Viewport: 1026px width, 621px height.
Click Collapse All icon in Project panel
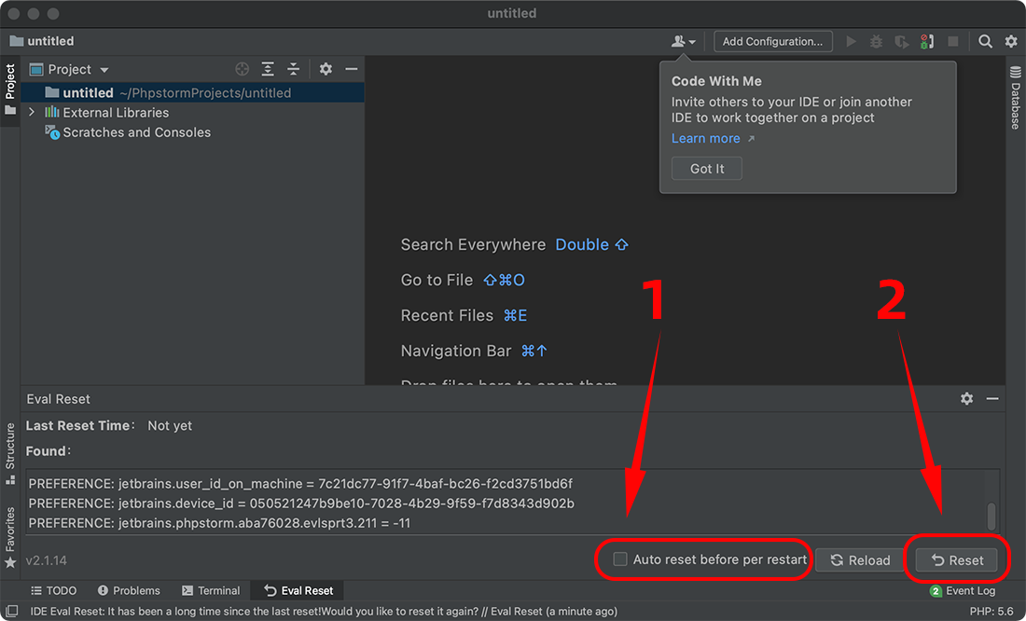[x=294, y=69]
